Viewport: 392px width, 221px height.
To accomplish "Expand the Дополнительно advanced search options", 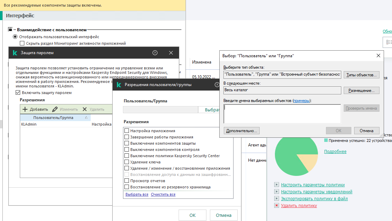I will click(242, 131).
